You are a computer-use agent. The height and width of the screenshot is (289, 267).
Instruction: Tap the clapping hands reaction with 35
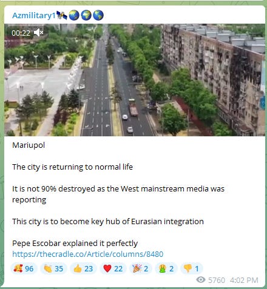tap(53, 268)
